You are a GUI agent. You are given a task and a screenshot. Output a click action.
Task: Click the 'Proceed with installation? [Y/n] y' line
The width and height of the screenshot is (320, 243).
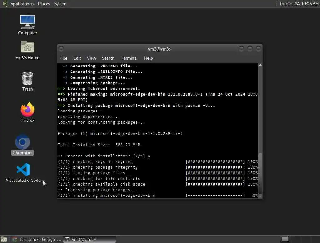click(104, 156)
